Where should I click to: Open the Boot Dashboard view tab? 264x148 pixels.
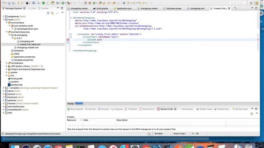click(75, 109)
